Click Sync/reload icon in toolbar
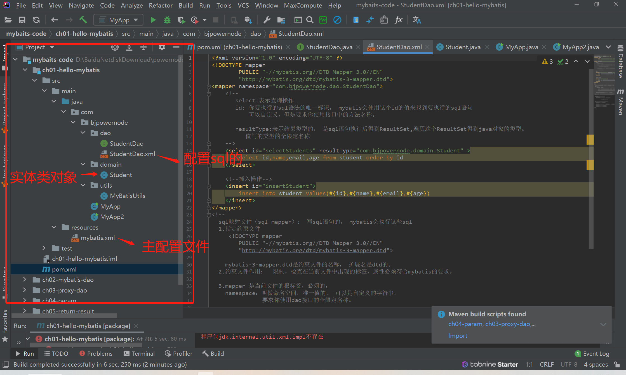Image resolution: width=626 pixels, height=375 pixels. (36, 20)
